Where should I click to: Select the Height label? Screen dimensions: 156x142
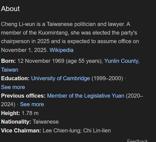tap(10, 113)
